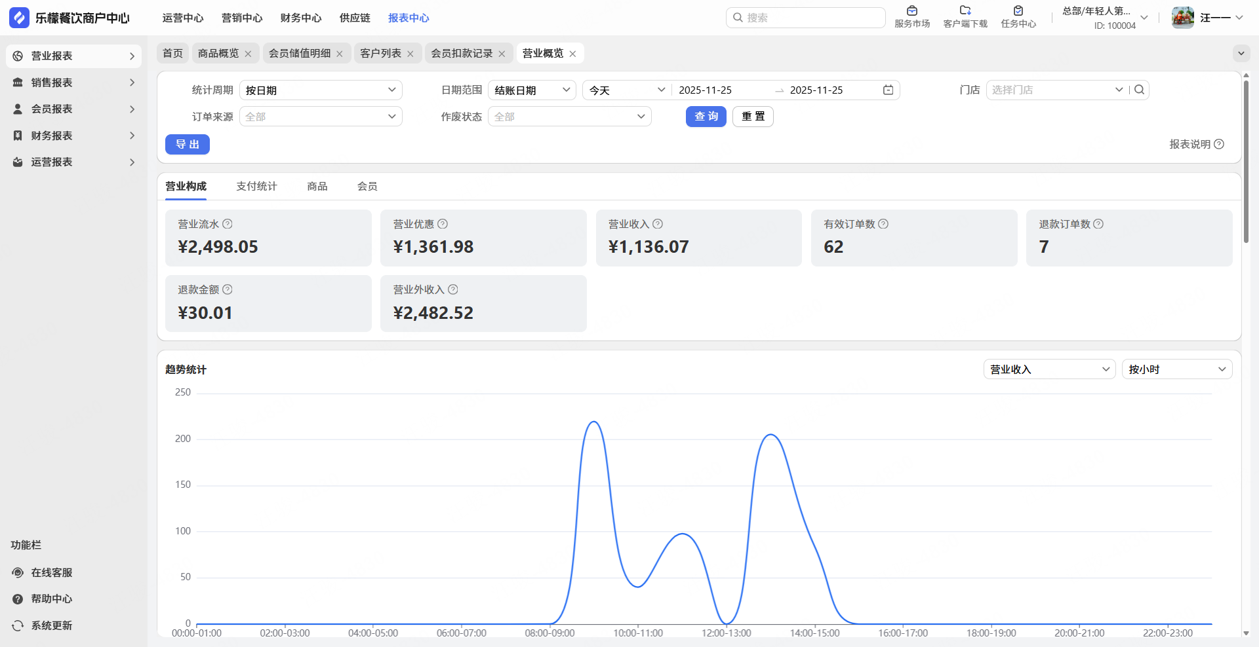Open the 选择门店 dropdown
Screen dimensions: 1259x647
1057,90
